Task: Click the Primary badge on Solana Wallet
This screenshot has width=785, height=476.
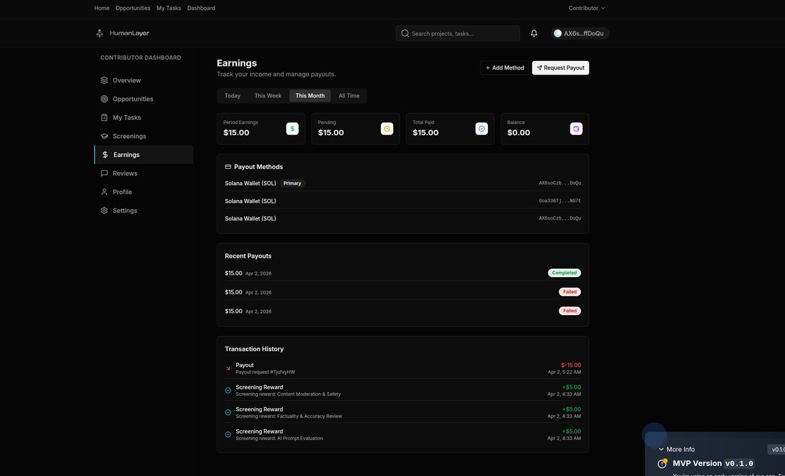Action: click(292, 183)
